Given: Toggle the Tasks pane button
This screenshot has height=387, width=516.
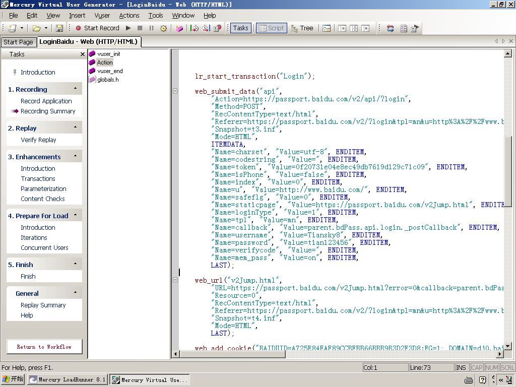Looking at the screenshot, I should pyautogui.click(x=241, y=28).
